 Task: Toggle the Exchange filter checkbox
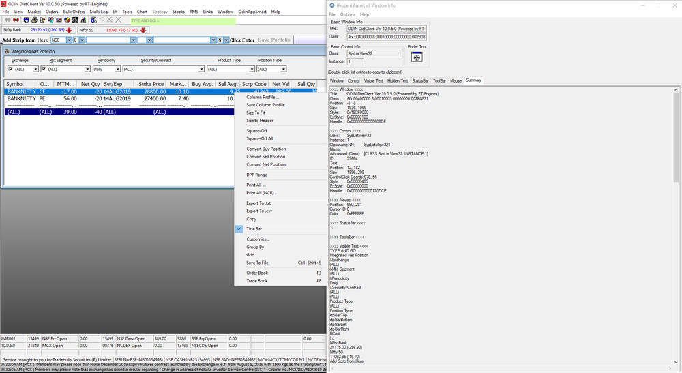(x=10, y=69)
